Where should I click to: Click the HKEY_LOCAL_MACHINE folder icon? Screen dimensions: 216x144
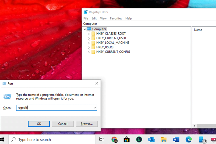click(x=93, y=43)
